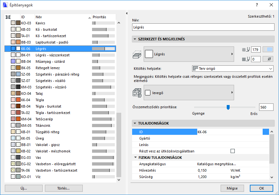Viewport: 279px width, 195px height.
Task: Select Vasbeton - tartószerkezet row
Action: tap(60, 170)
